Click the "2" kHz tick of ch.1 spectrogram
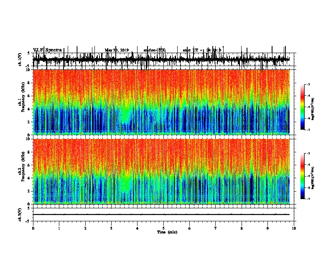Viewport: 331px width, 256px height. click(x=29, y=122)
